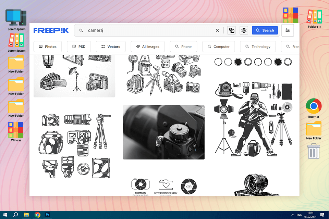Open the taskbar clock and date
Screen dimensions: 329x219
(310, 215)
